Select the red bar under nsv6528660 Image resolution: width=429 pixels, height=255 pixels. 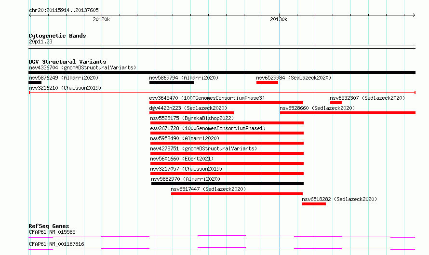coord(348,113)
